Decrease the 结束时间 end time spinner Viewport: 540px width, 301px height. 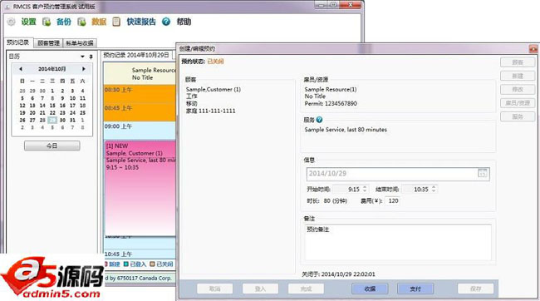coord(434,191)
